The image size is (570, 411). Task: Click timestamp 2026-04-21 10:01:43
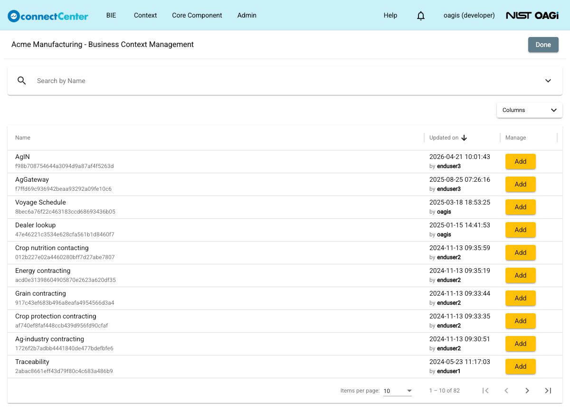pos(460,157)
